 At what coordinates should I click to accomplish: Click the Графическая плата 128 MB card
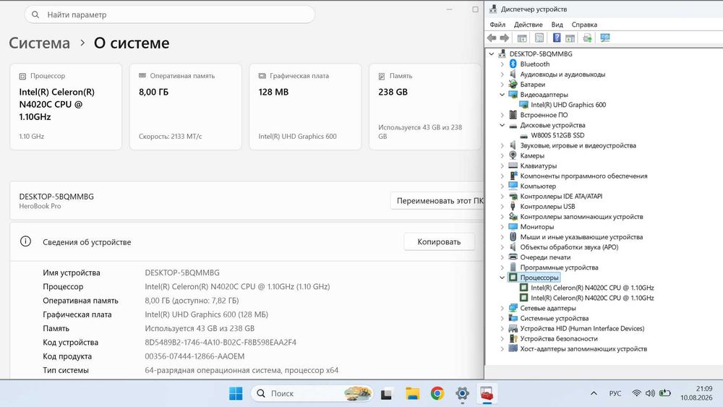[305, 106]
